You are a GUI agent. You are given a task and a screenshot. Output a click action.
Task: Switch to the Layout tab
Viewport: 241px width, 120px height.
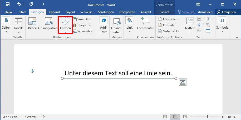70,12
